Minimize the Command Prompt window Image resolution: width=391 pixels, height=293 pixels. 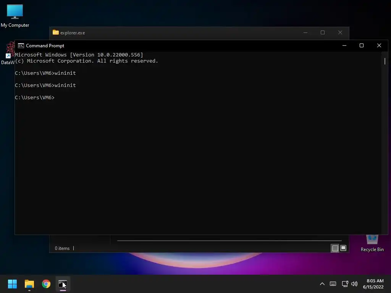point(344,46)
